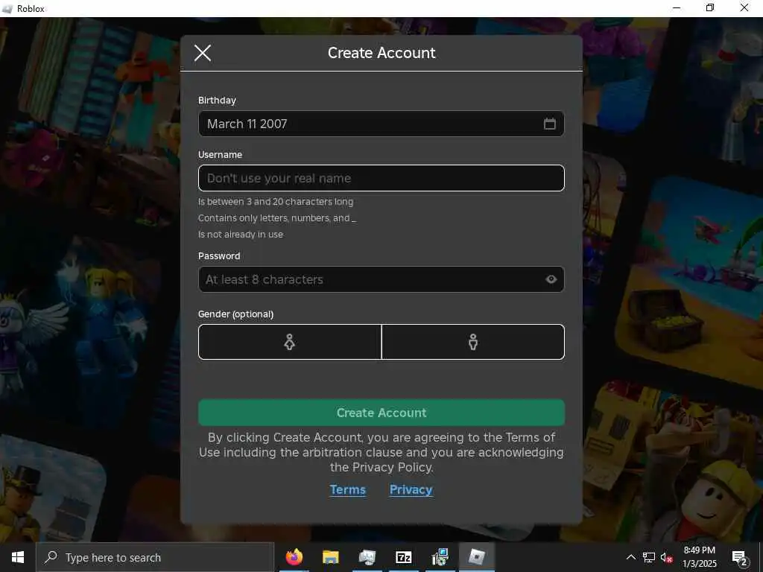Open File Explorer from the taskbar
Image resolution: width=763 pixels, height=572 pixels.
pyautogui.click(x=330, y=557)
